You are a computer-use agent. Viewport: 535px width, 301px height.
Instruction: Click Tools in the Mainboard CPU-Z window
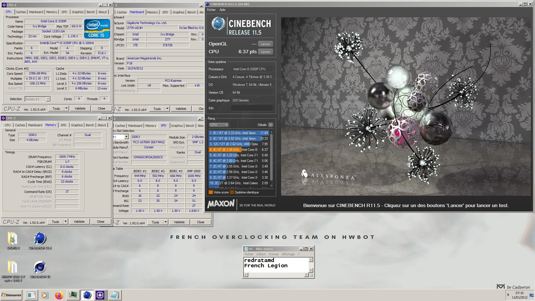(x=157, y=109)
